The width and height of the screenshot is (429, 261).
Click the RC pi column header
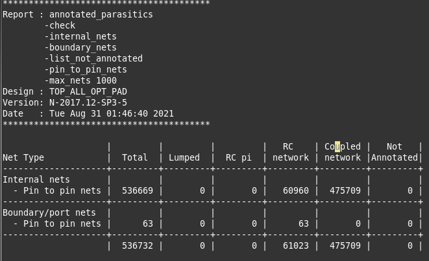click(x=238, y=157)
